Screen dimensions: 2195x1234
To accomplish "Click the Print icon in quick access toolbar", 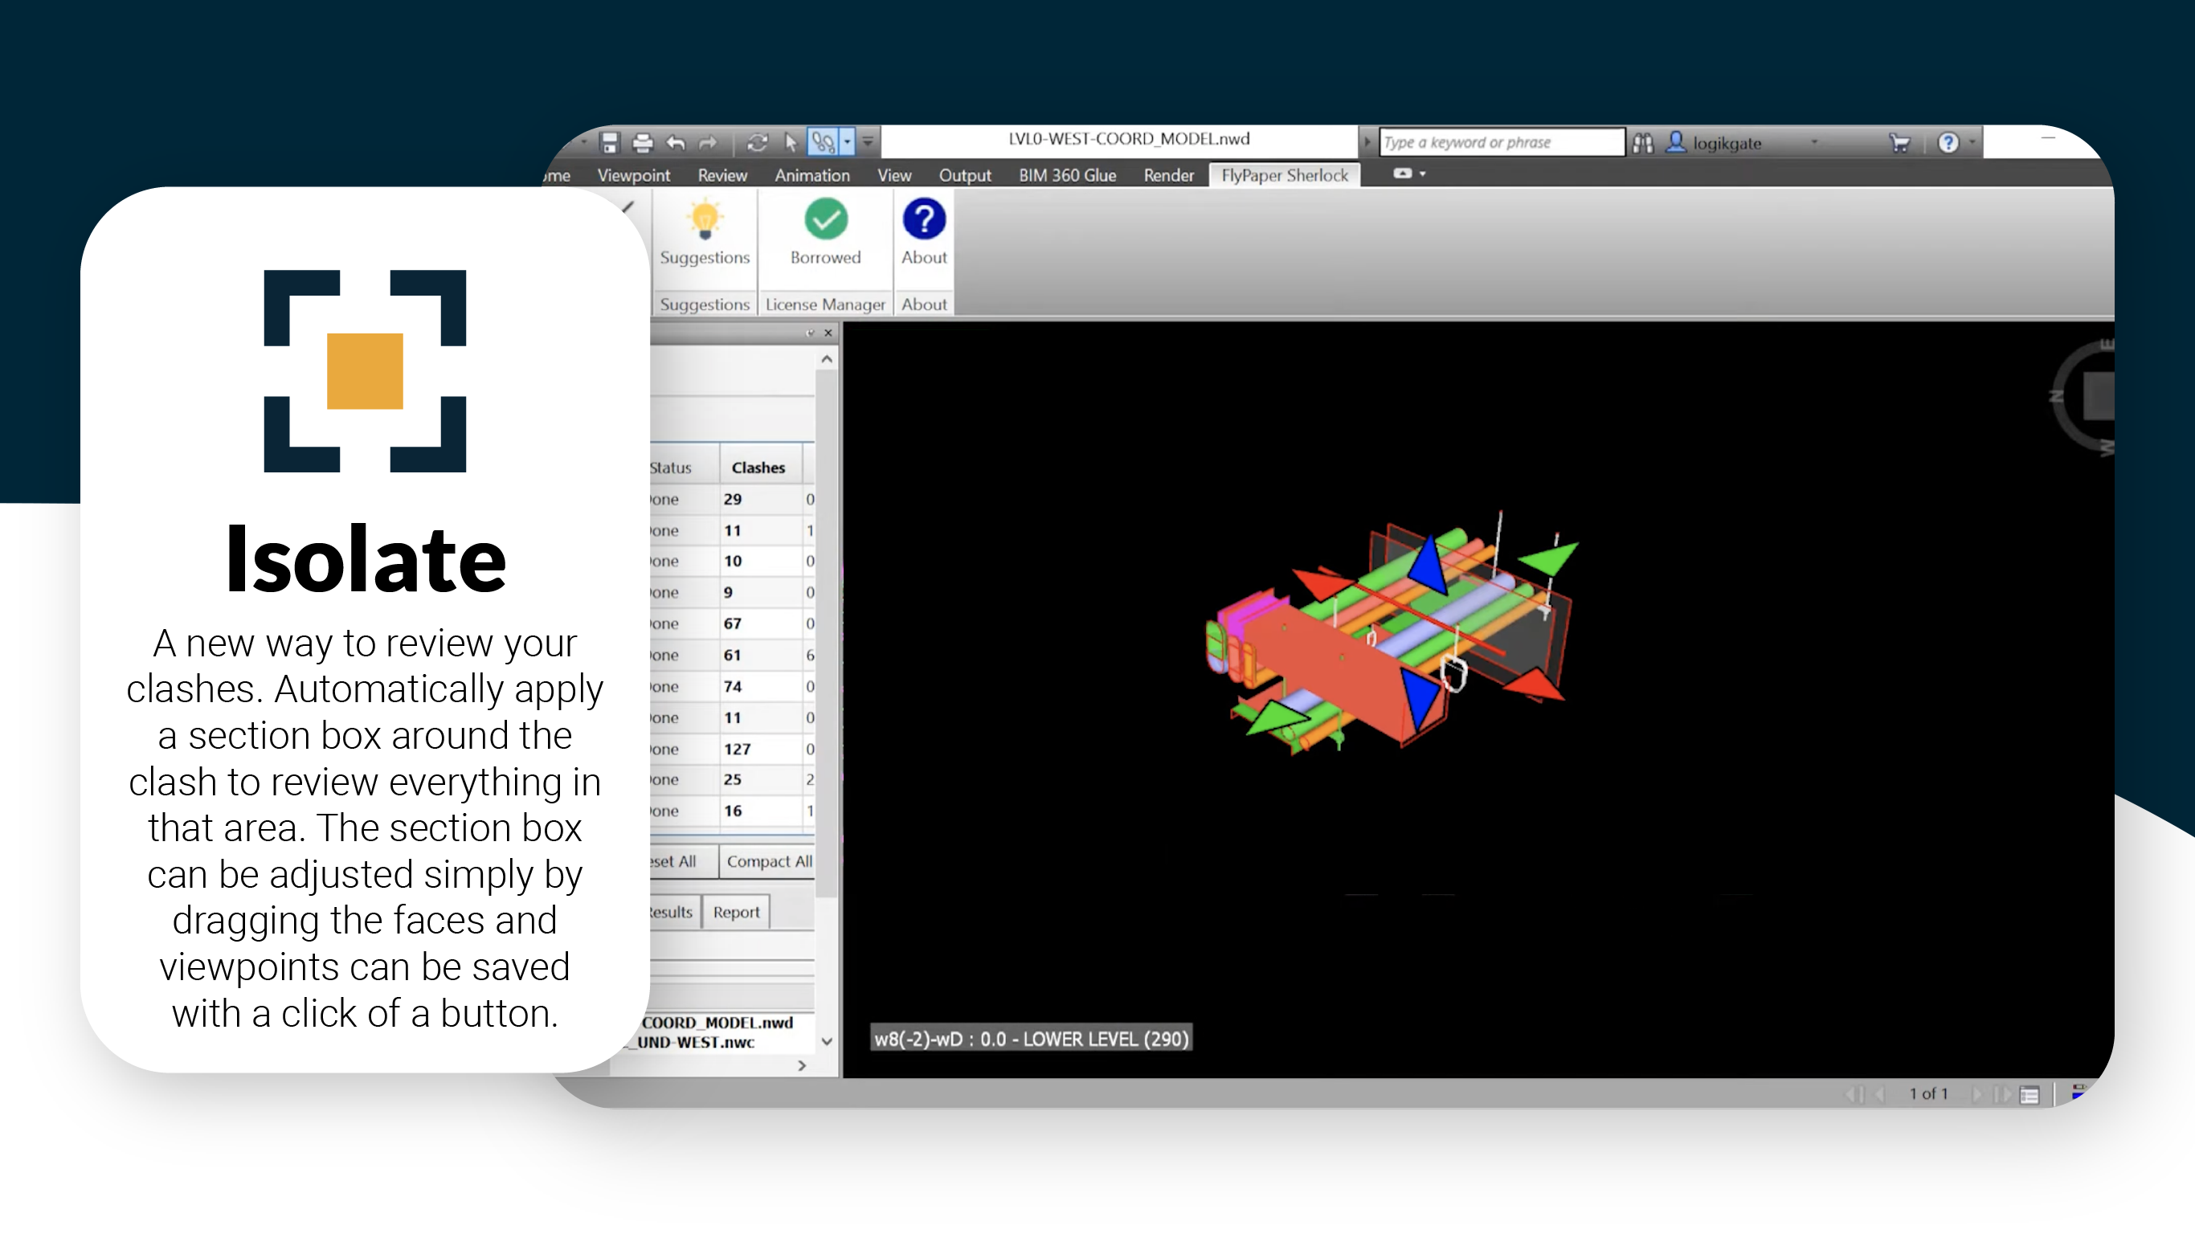I will pyautogui.click(x=643, y=142).
